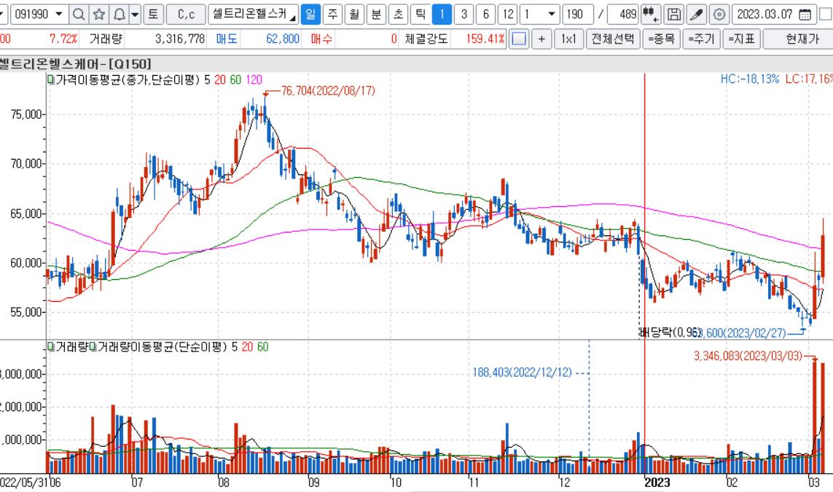Toggle interval button 3

coord(464,15)
